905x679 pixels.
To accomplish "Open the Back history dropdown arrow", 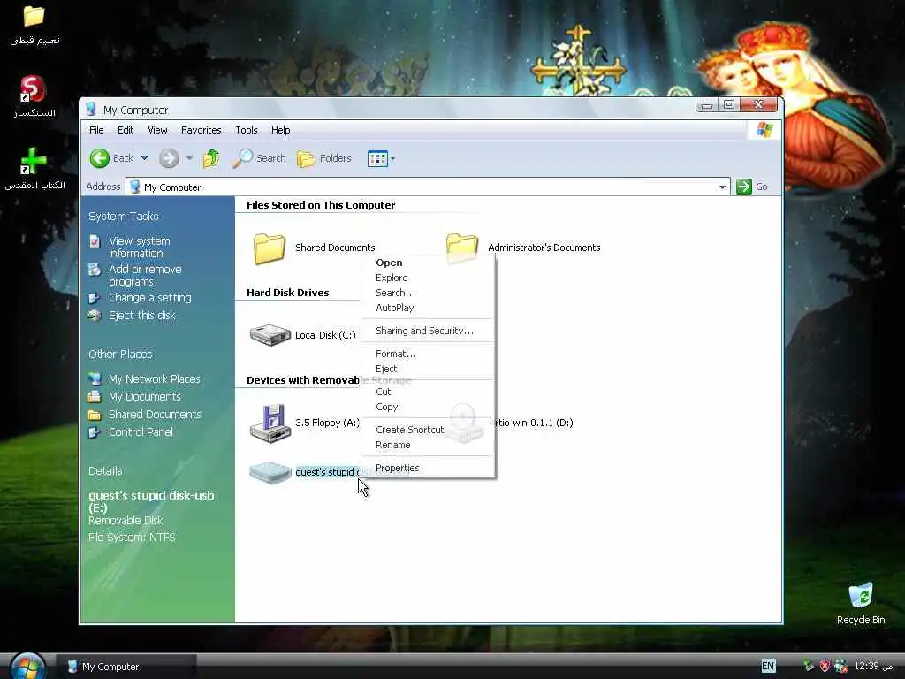I will (x=144, y=158).
